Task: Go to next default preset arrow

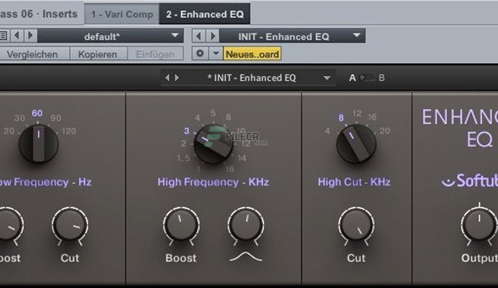Action: 30,36
